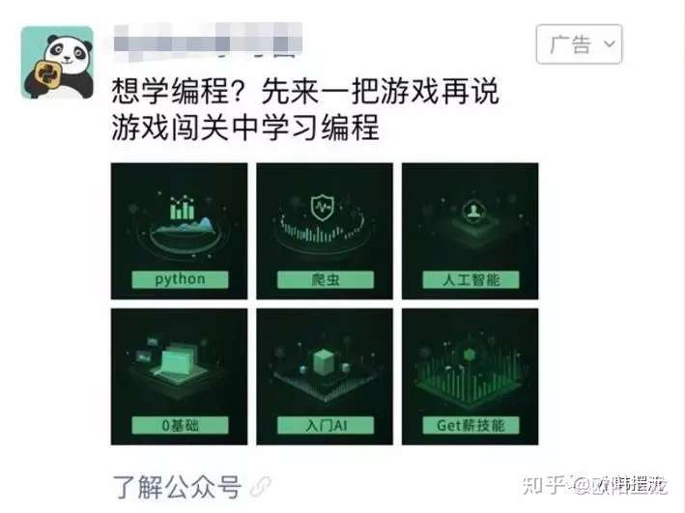Open the 爬虫 thumbnail image
685x513 pixels.
click(x=325, y=231)
